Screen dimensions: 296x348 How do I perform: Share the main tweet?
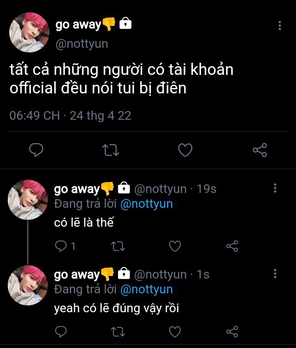[x=260, y=150]
